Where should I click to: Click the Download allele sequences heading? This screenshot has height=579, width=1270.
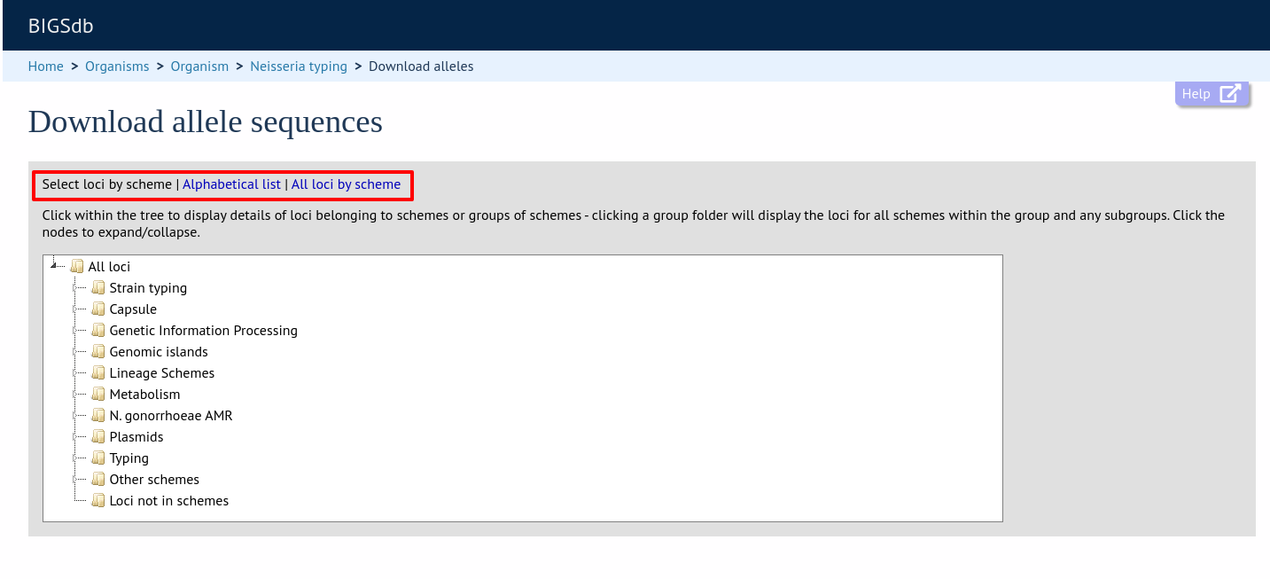click(206, 121)
